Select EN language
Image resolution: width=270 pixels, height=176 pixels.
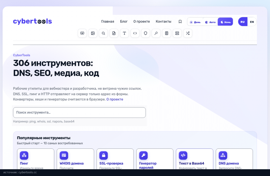coord(252,22)
